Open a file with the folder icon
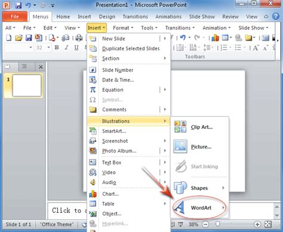 pyautogui.click(x=19, y=38)
